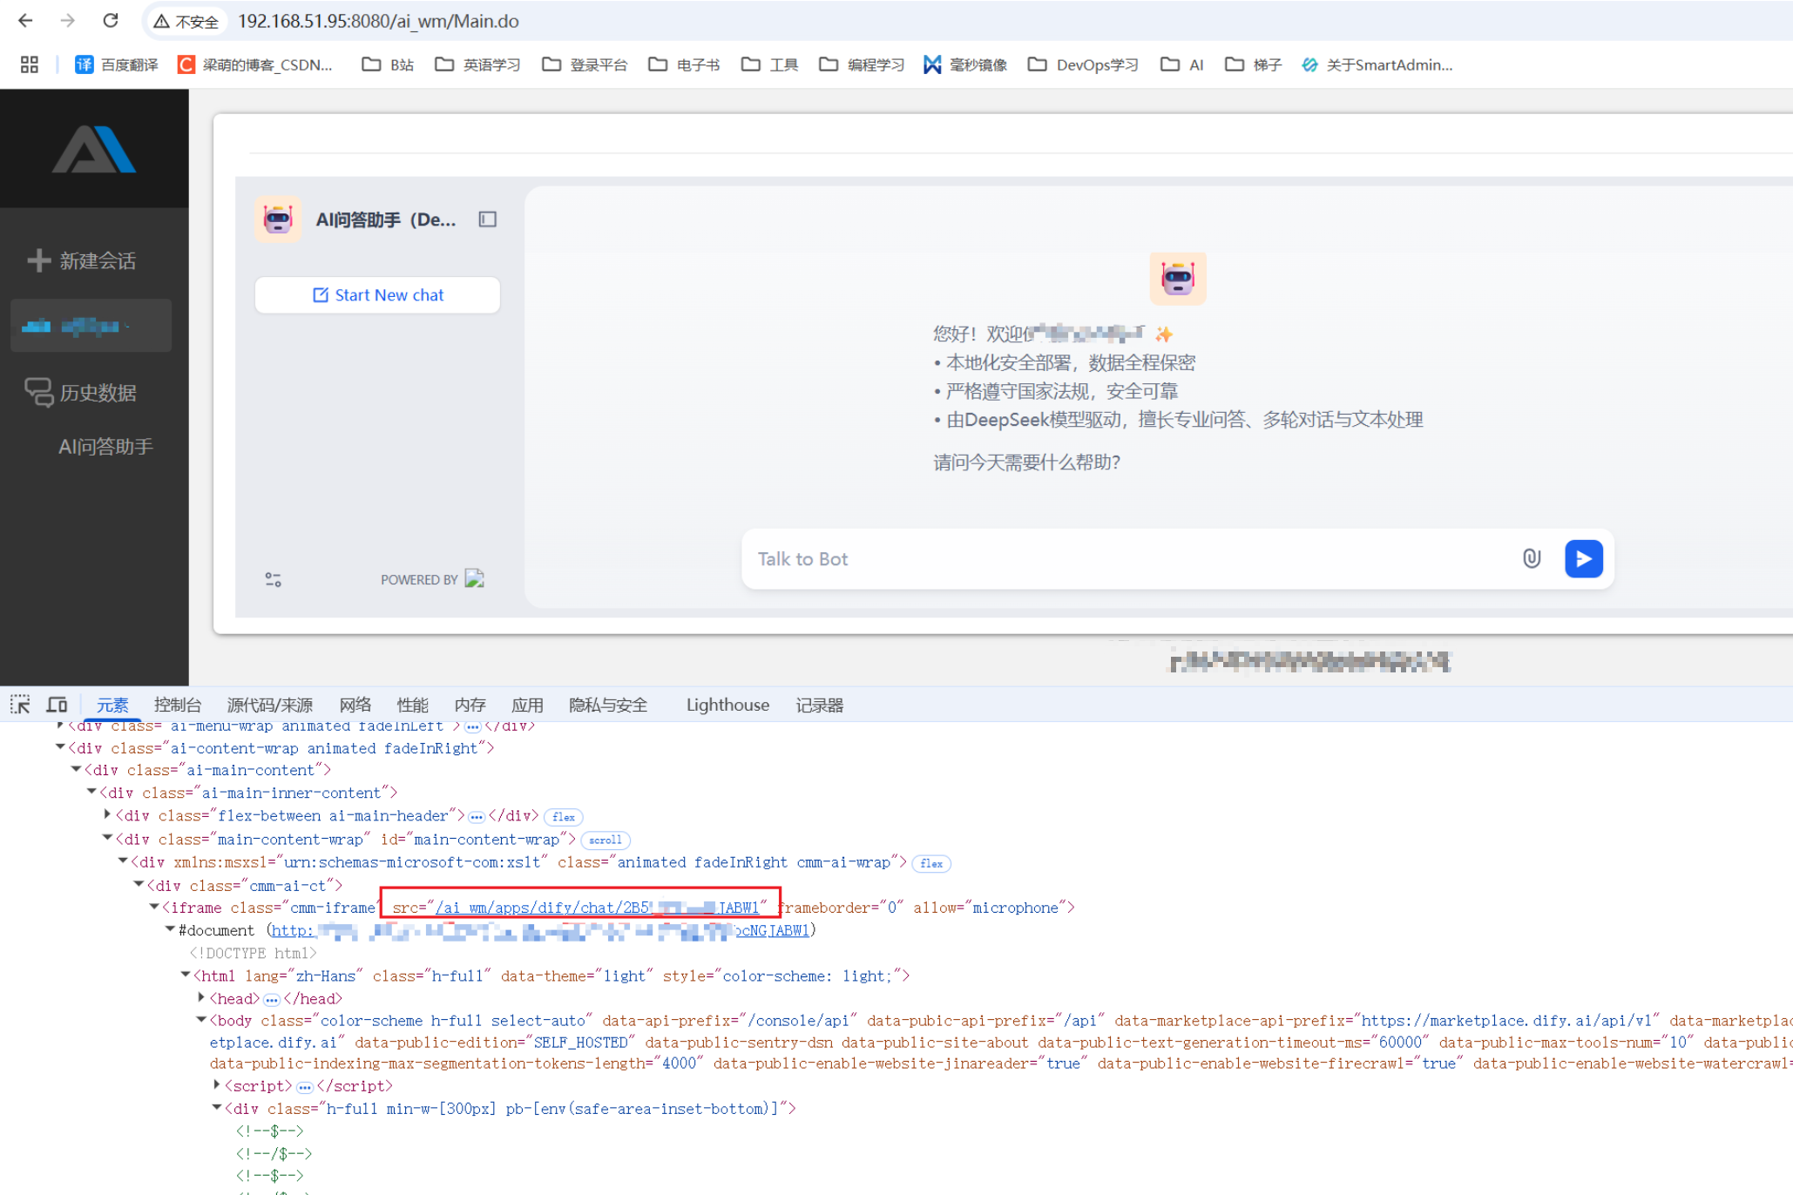The image size is (1793, 1195).
Task: Click the plus icon for 新建会话
Action: 38,260
